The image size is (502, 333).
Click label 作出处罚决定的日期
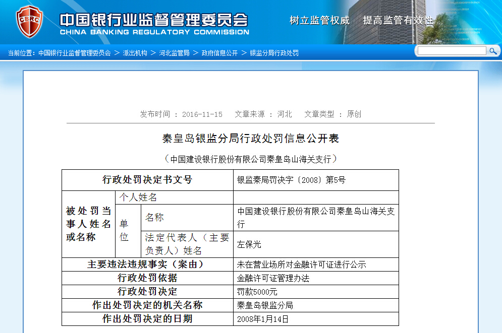coord(147,319)
